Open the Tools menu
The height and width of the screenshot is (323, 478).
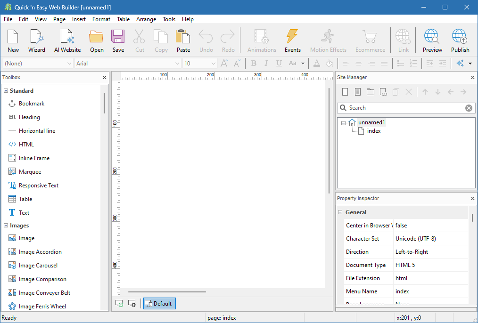click(x=169, y=19)
